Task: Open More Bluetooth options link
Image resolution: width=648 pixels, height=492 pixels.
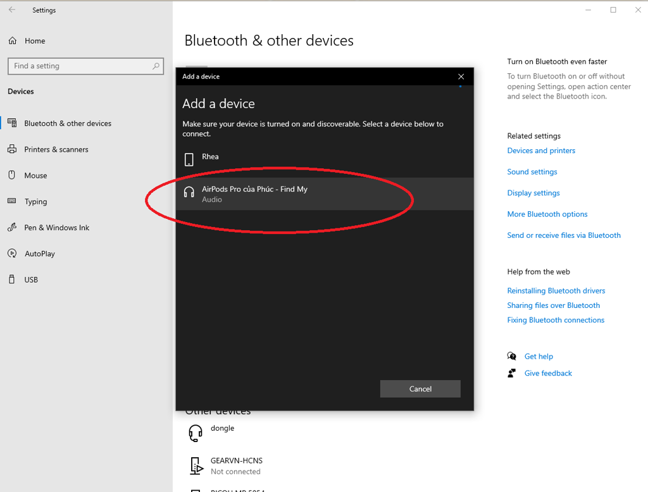Action: click(x=547, y=214)
